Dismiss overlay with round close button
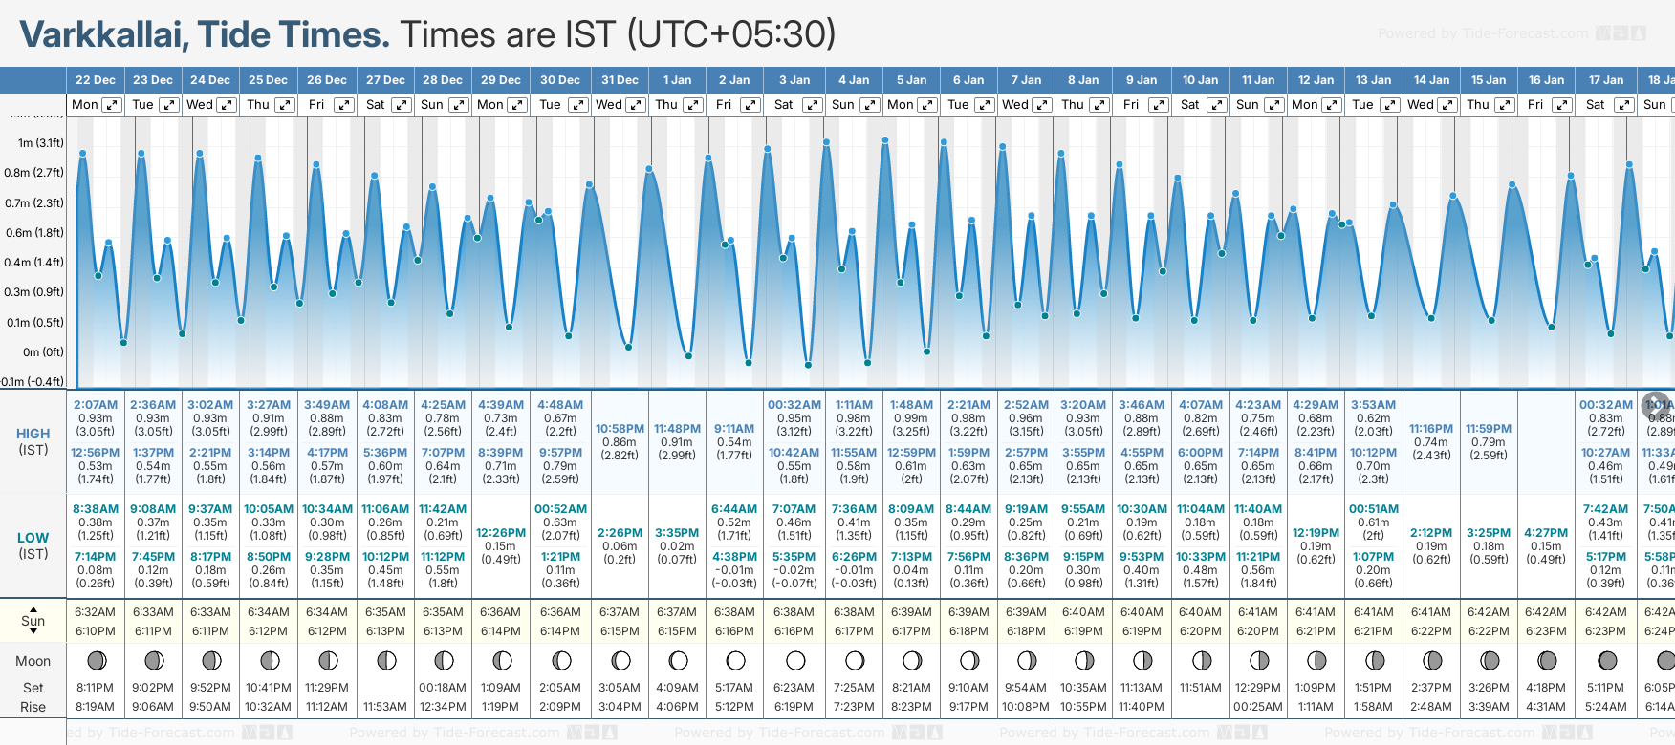This screenshot has height=745, width=1675. tap(1656, 405)
